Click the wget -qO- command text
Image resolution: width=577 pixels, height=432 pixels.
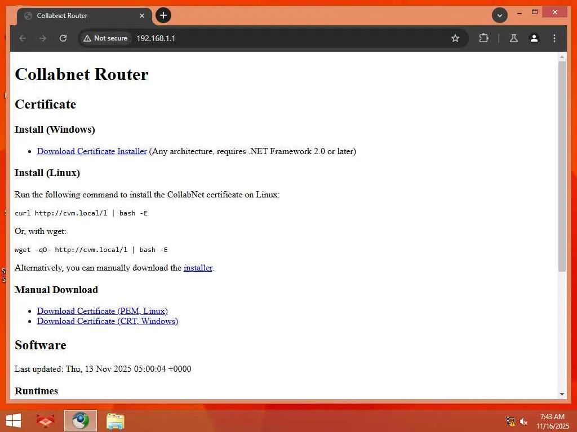pos(91,250)
